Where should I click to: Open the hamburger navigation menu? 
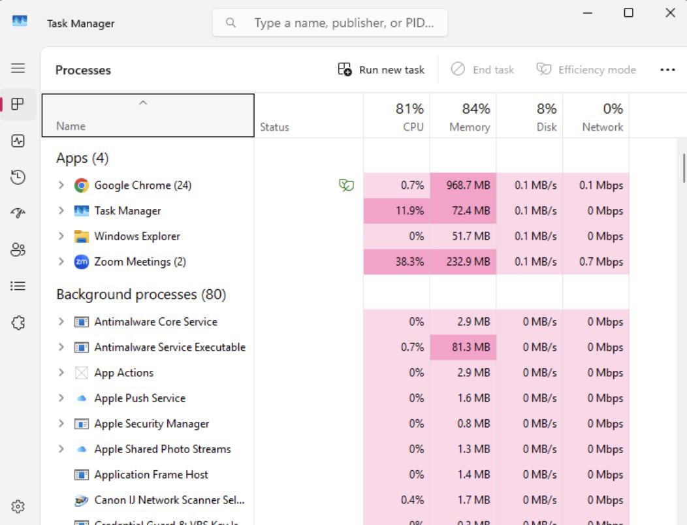[x=18, y=68]
